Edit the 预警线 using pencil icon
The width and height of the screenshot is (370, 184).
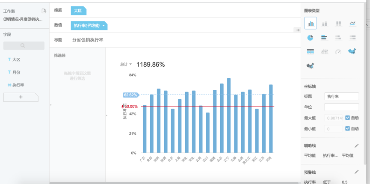point(357,172)
